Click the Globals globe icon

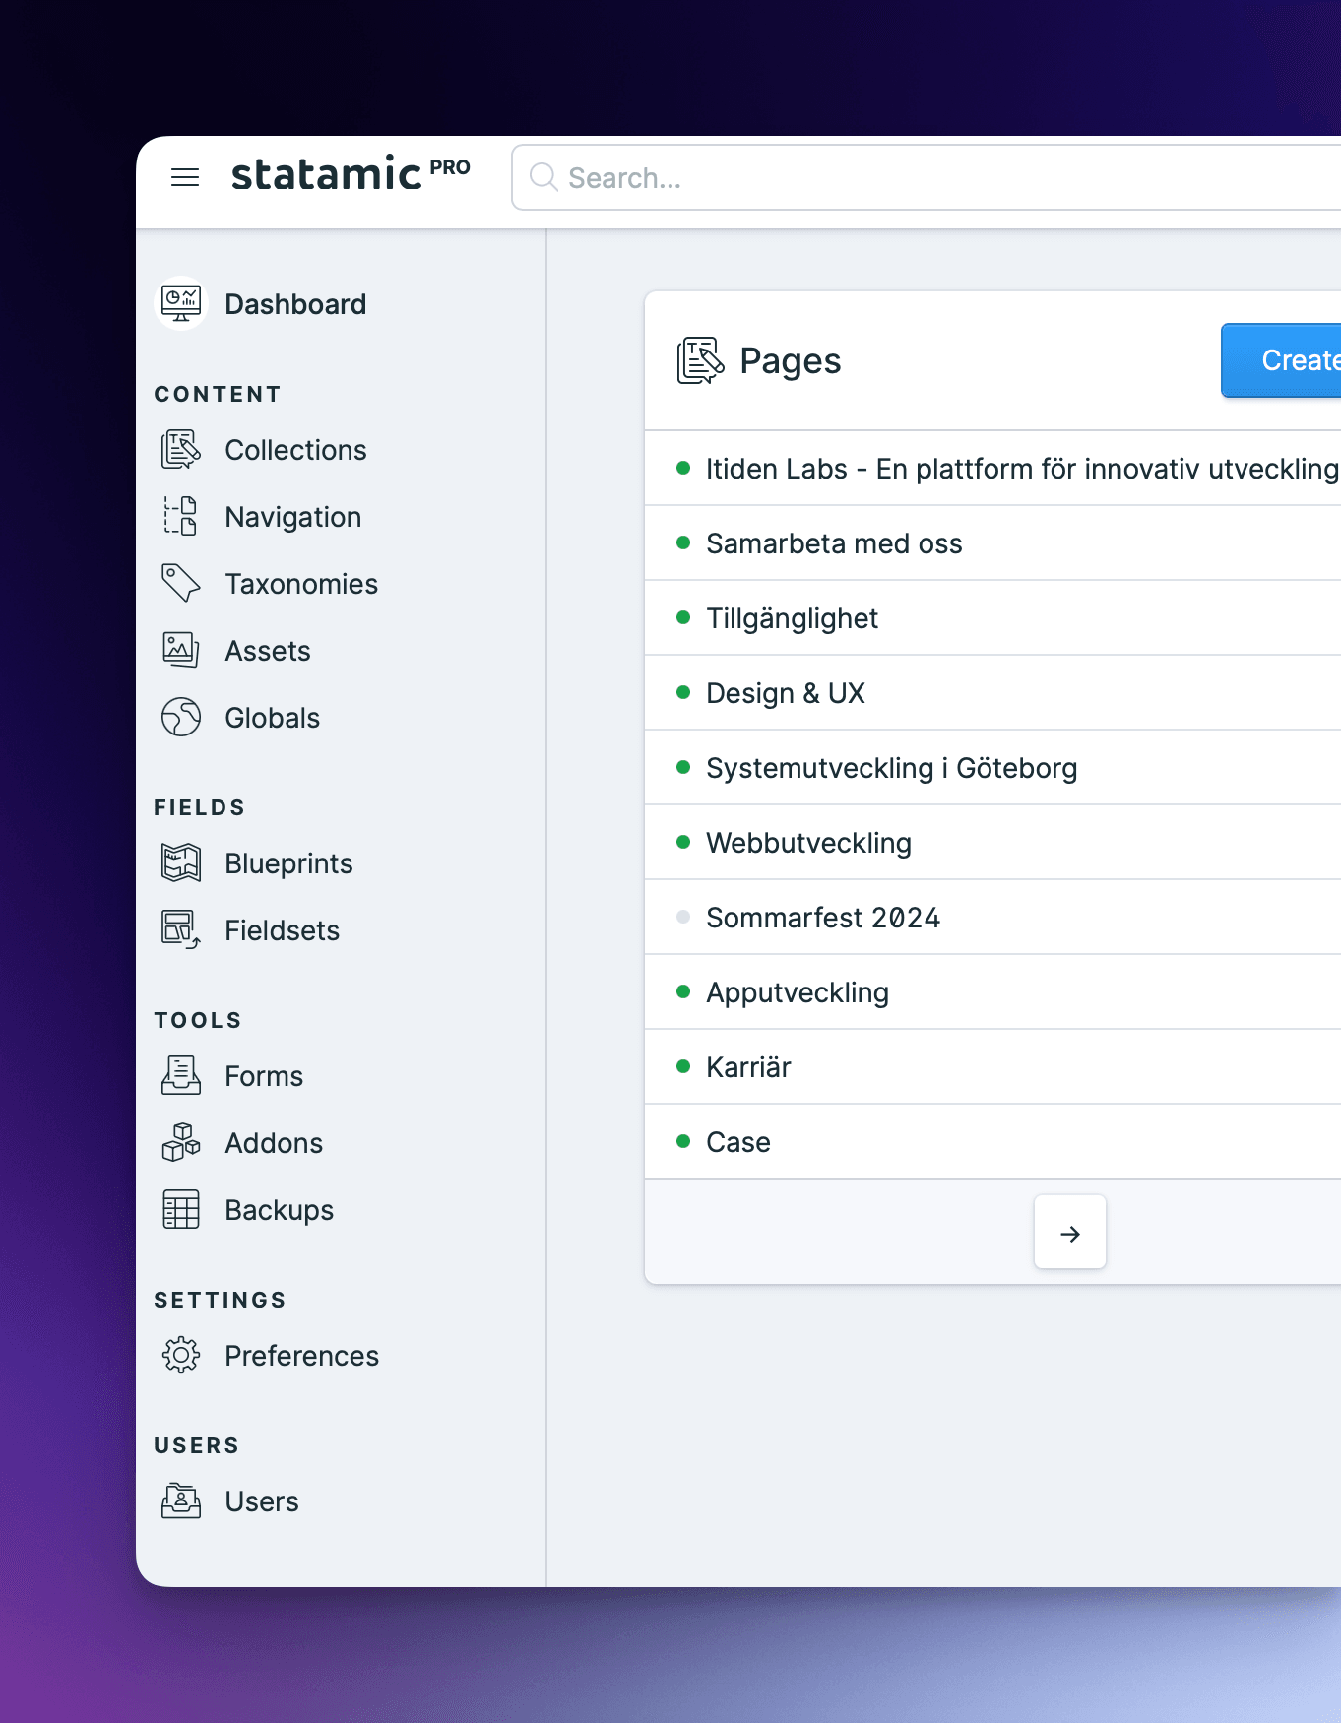[x=181, y=718]
